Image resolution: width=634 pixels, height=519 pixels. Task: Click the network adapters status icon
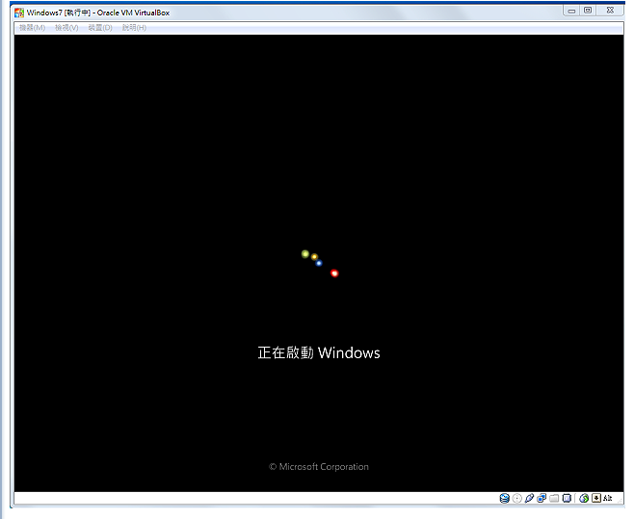542,499
